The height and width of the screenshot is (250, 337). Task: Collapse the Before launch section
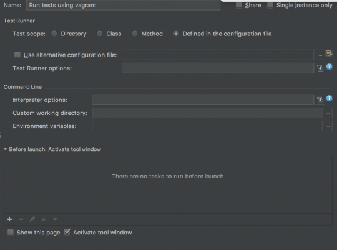point(5,149)
